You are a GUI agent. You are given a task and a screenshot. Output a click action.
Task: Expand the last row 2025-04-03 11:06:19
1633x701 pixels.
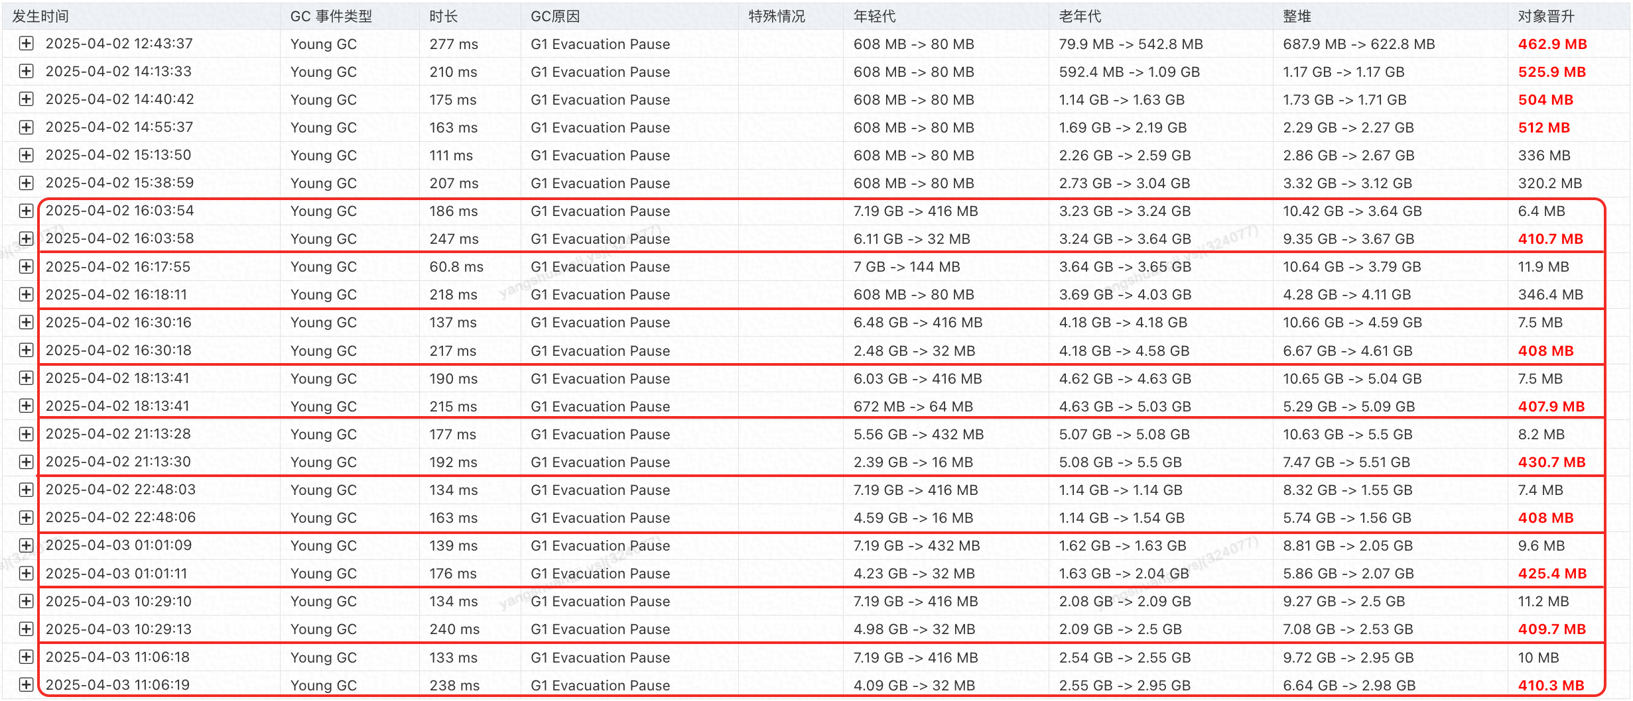coord(26,685)
